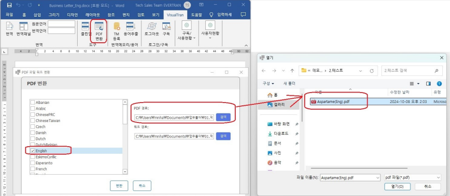Click the Undo arrow in Word title bar

pyautogui.click(x=19, y=5)
